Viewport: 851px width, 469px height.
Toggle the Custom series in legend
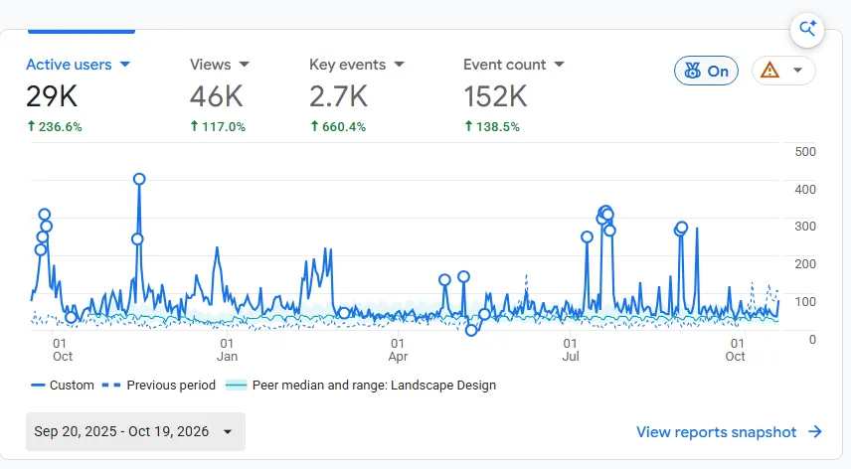(63, 386)
